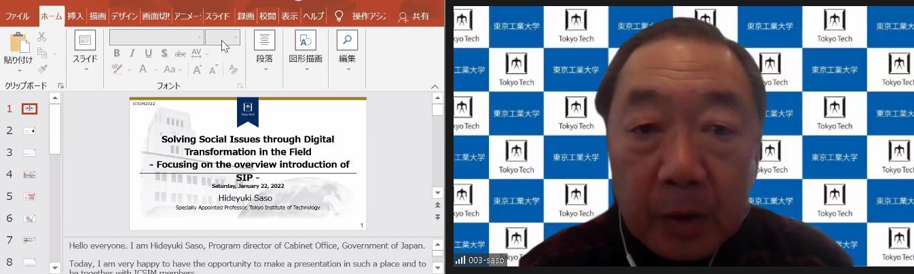
Task: Click the 操作アシスト search field
Action: pos(369,16)
